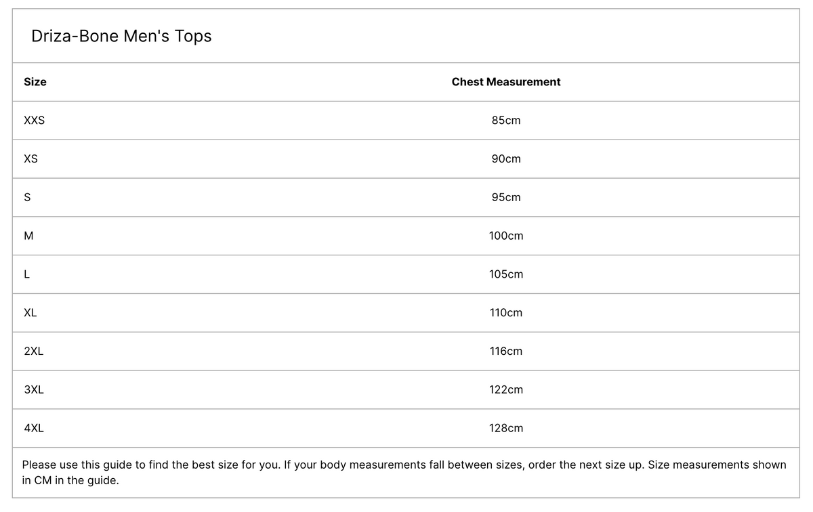The width and height of the screenshot is (813, 512).
Task: Click the 128cm value for 4XL
Action: click(x=506, y=428)
